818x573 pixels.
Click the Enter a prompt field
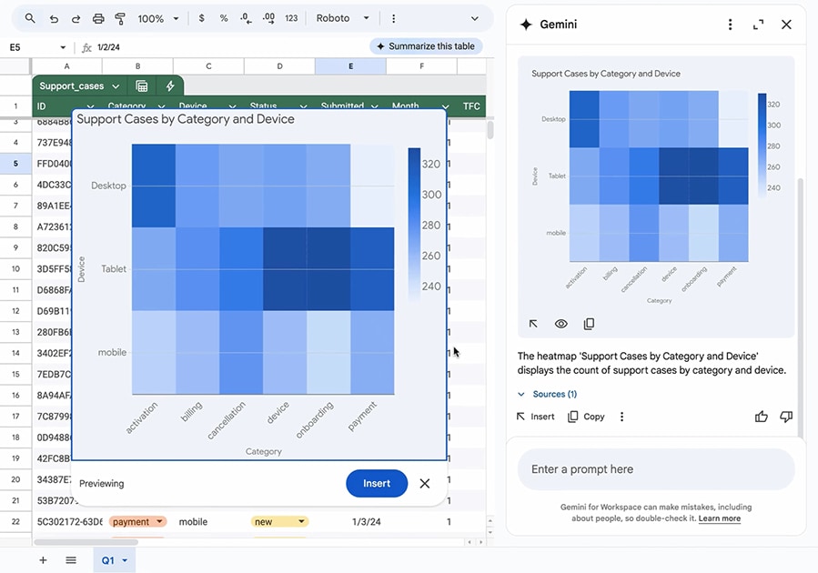(x=655, y=469)
